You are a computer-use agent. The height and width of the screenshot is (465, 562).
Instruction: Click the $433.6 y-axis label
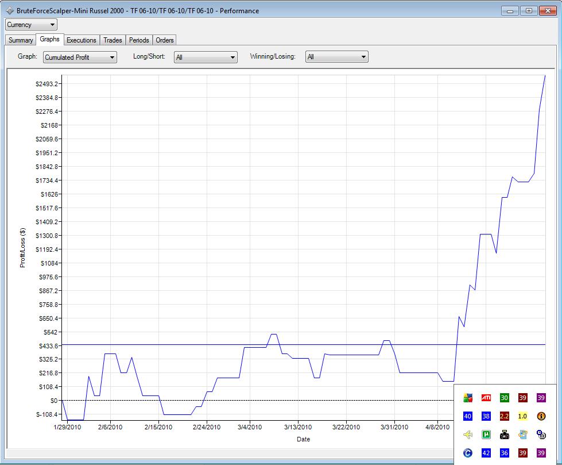pyautogui.click(x=48, y=346)
